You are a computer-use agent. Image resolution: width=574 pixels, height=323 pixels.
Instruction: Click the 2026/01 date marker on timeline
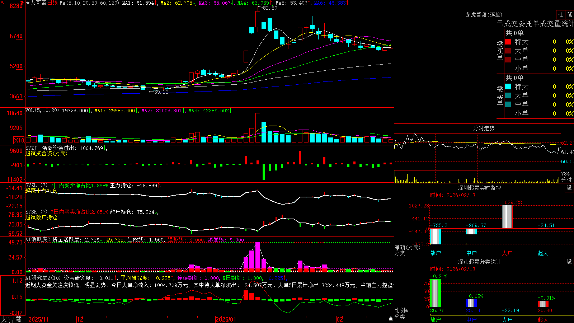click(x=226, y=319)
